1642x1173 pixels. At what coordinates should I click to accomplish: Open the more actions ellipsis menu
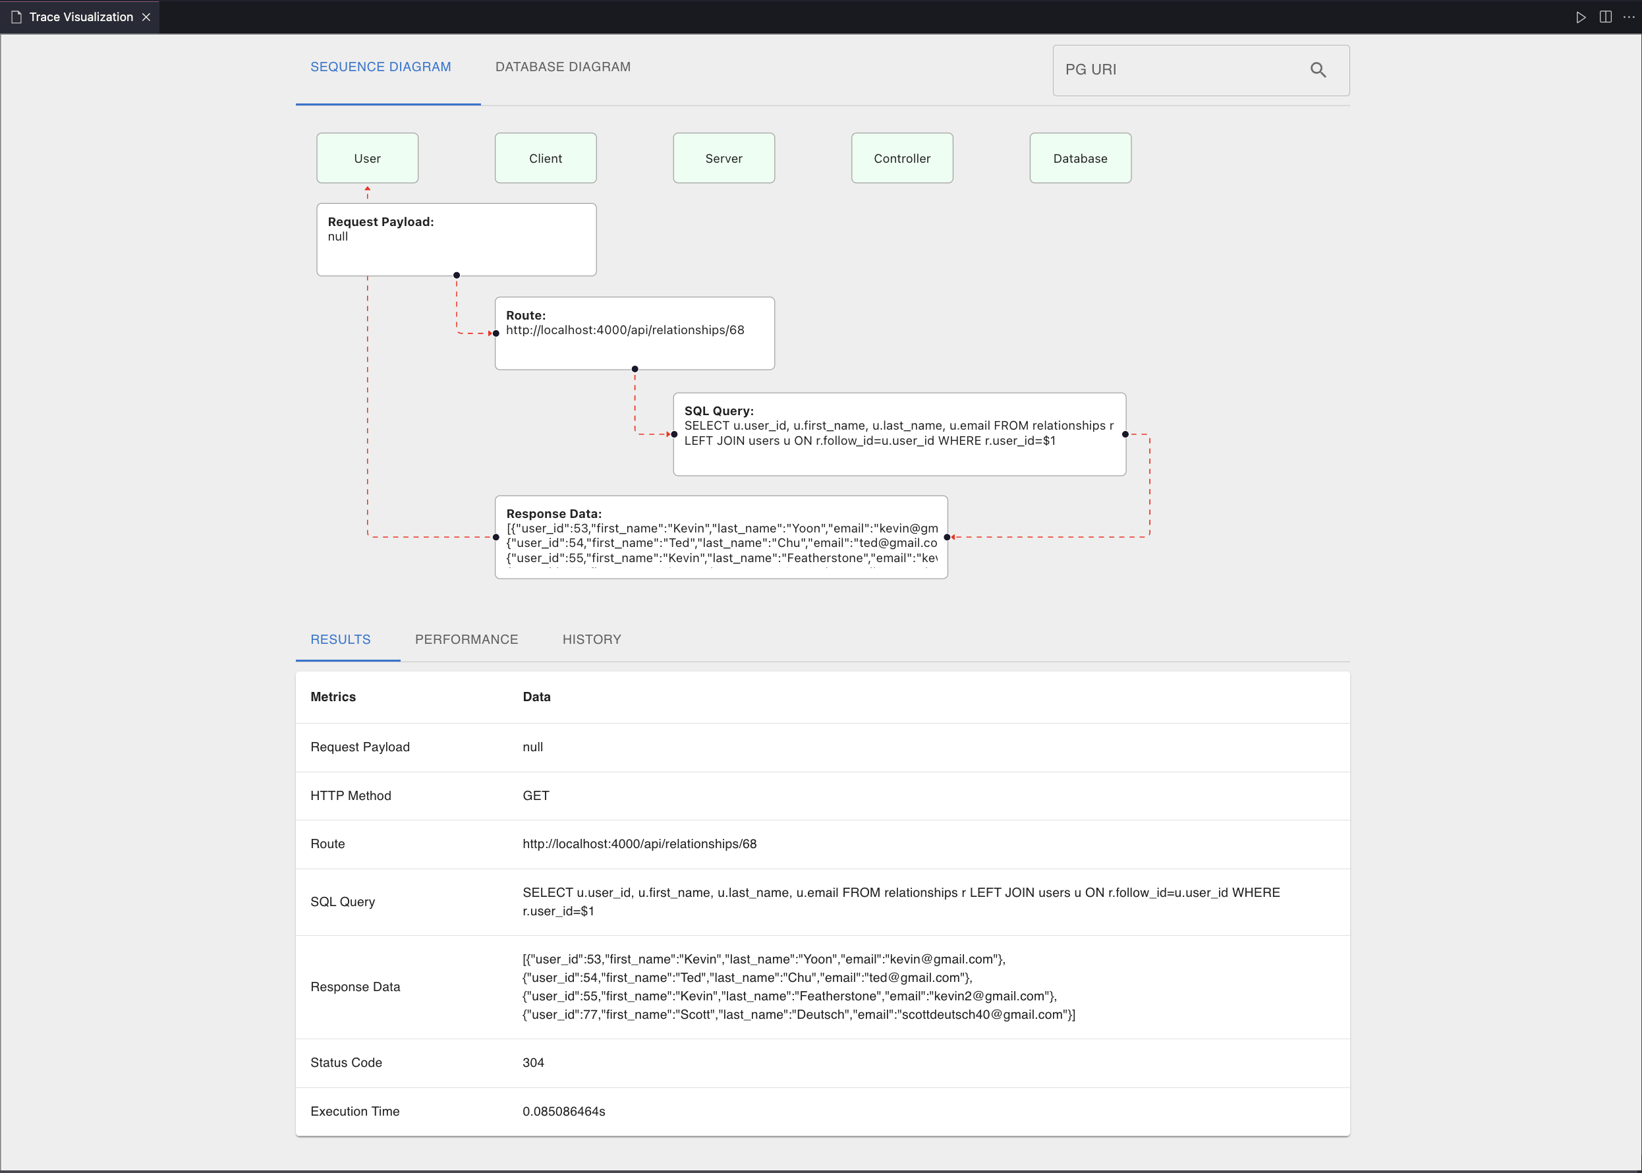point(1628,16)
